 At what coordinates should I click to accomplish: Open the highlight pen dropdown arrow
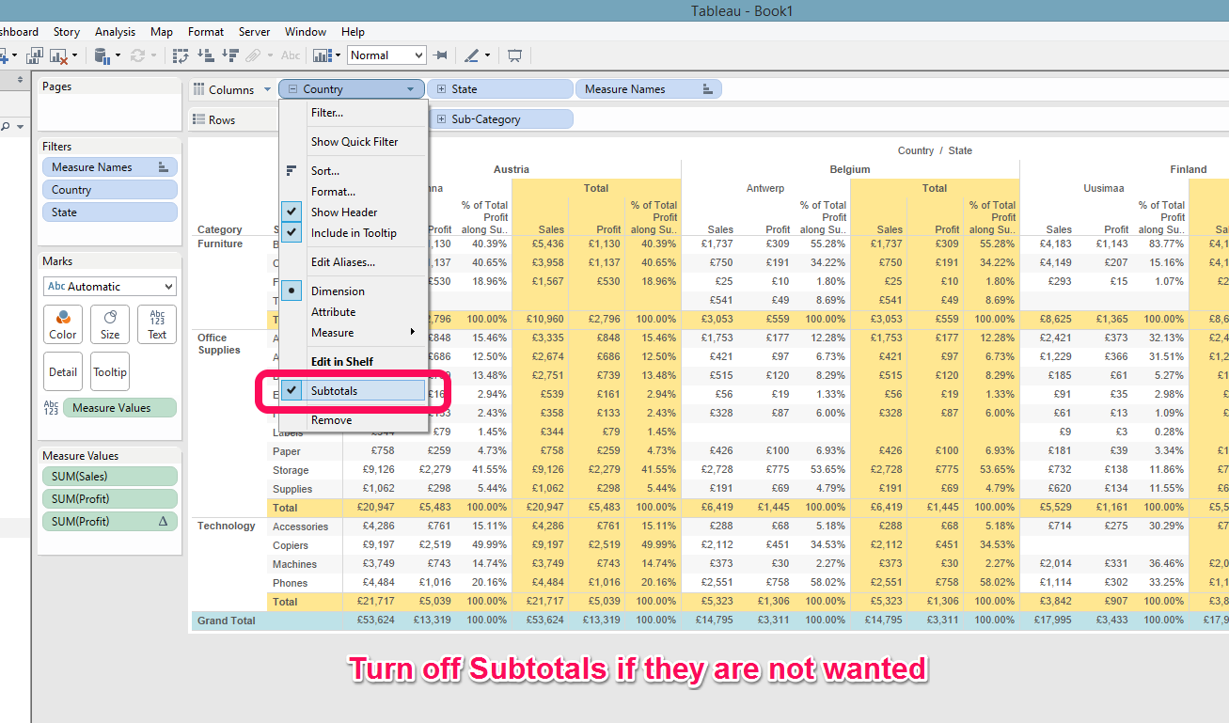487,55
